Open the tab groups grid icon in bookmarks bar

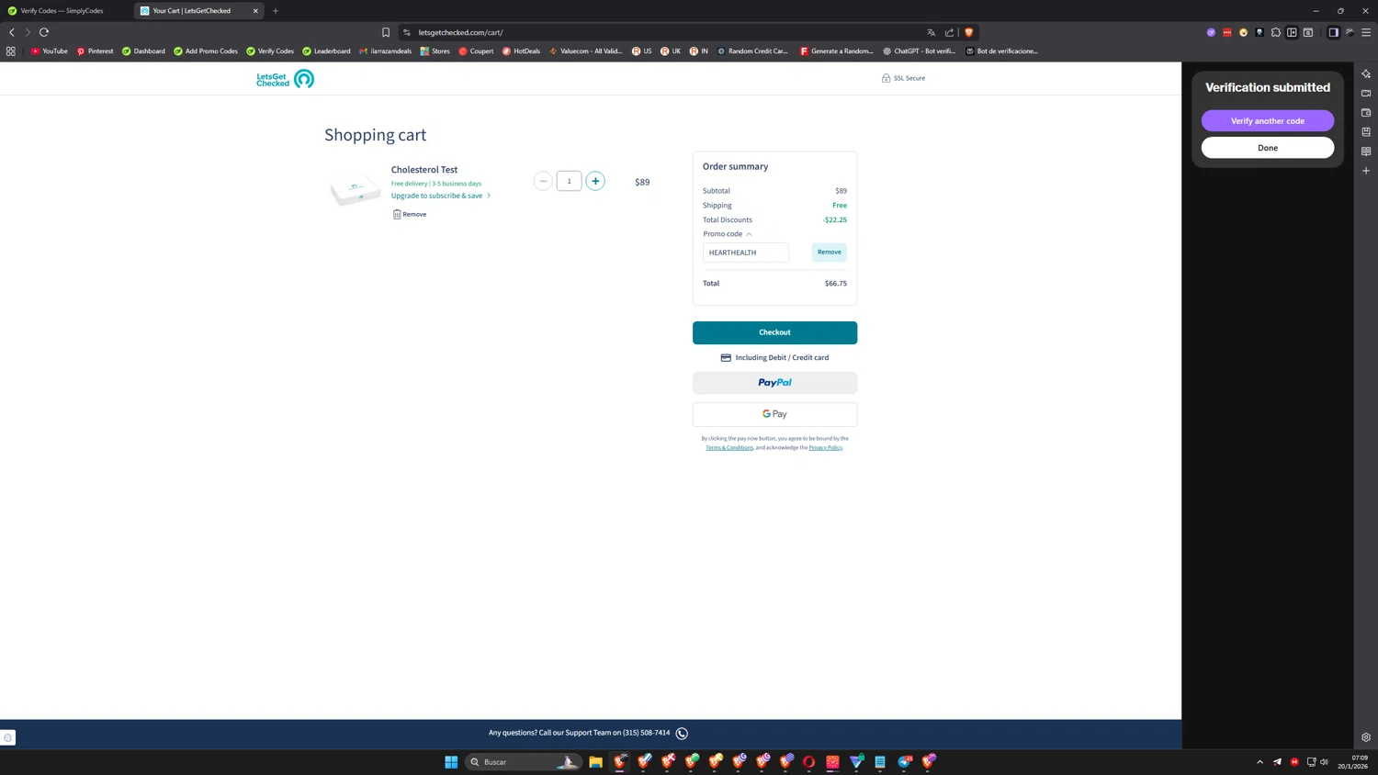(11, 51)
